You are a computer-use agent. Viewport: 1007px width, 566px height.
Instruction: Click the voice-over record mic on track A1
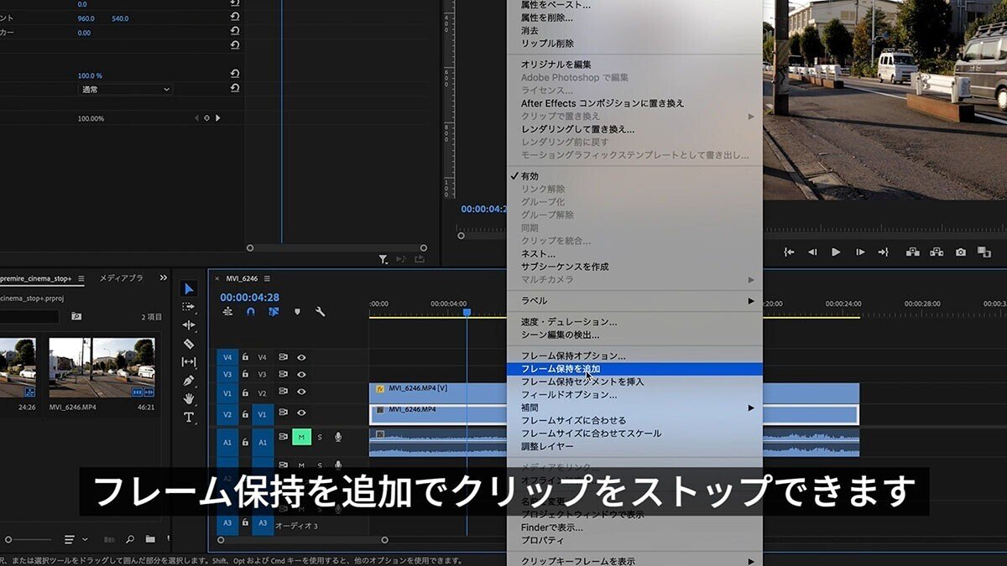[338, 438]
